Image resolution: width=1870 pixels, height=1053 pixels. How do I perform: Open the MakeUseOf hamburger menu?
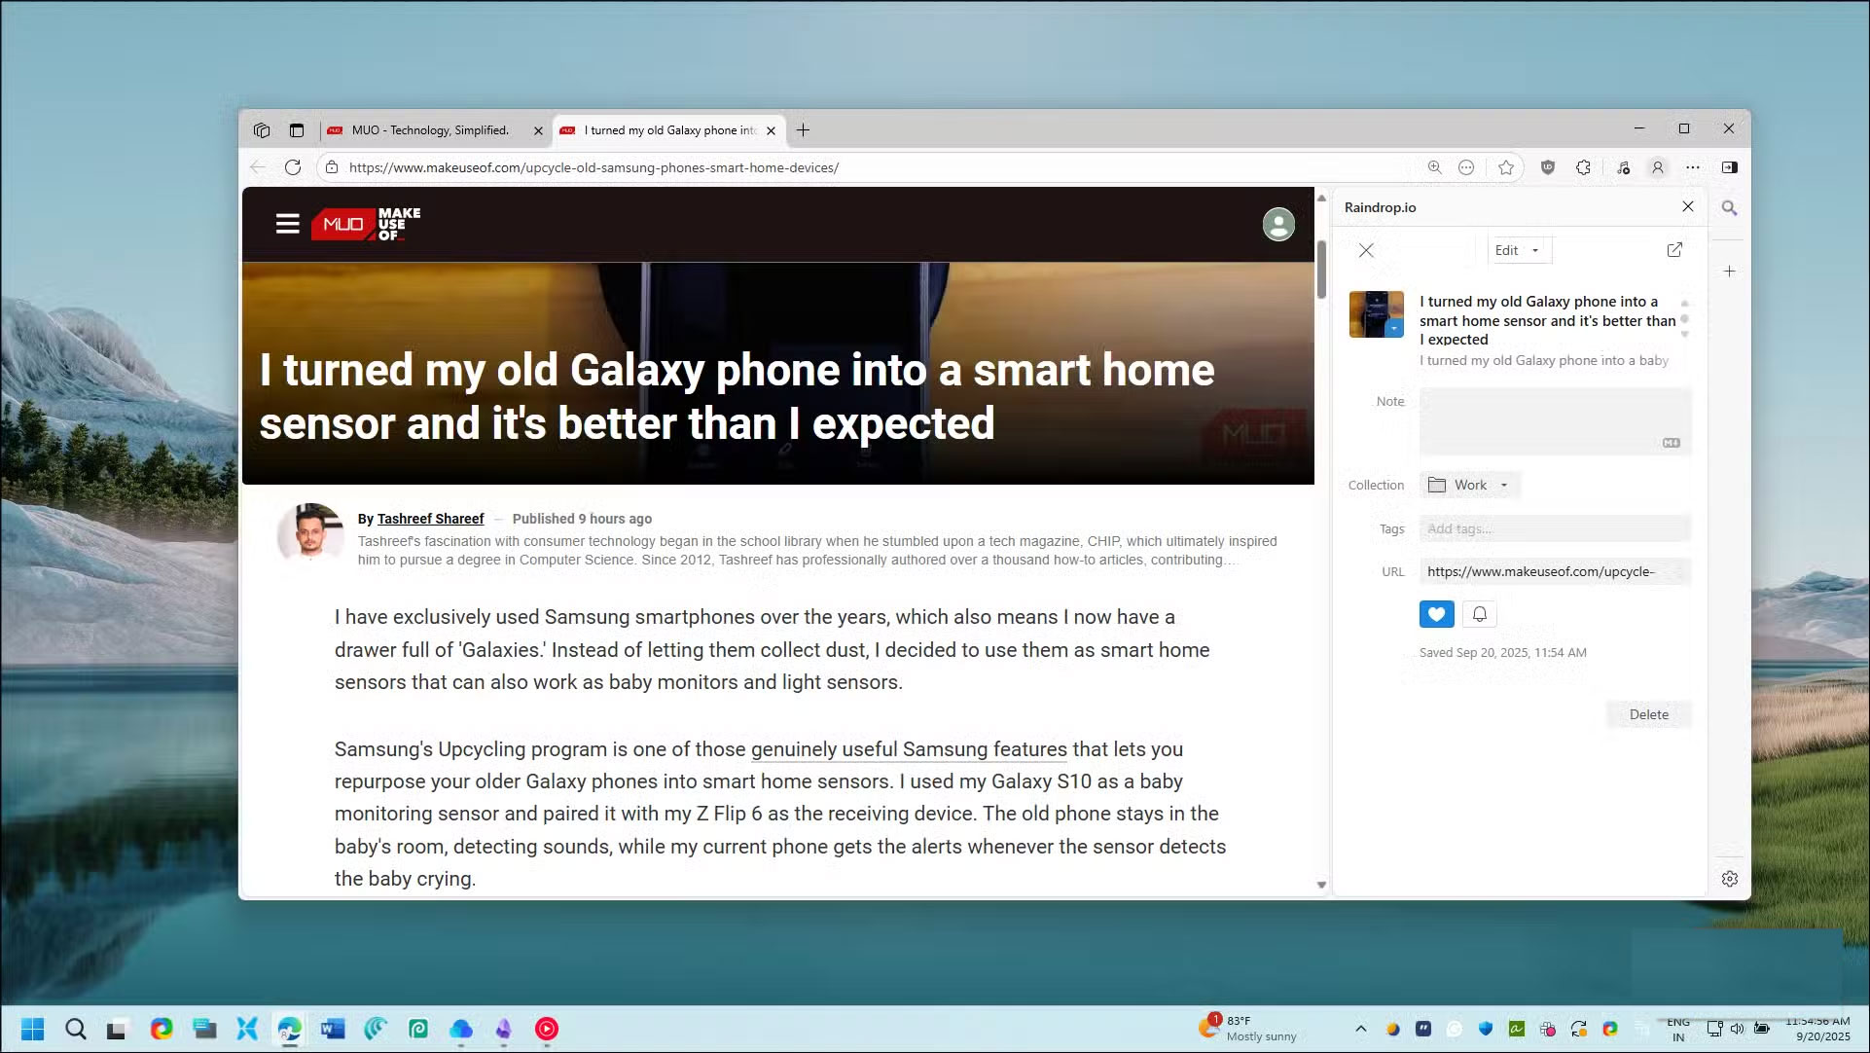288,224
